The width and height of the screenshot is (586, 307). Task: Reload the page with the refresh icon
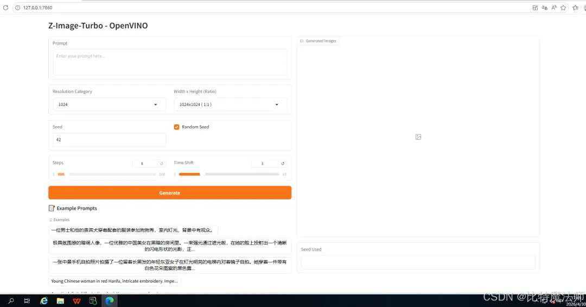point(5,8)
